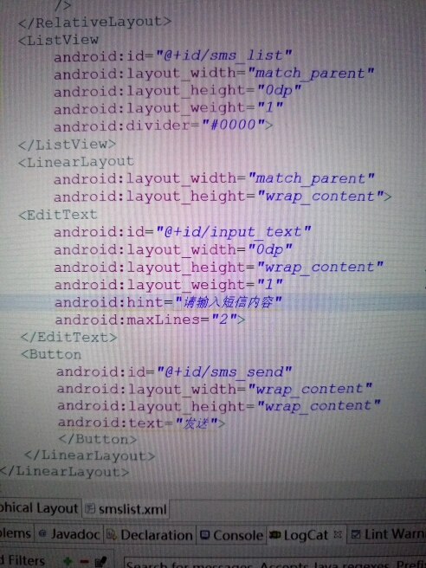Click the "@+id/sms_send" value
Image resolution: width=426 pixels, height=568 pixels.
(224, 371)
